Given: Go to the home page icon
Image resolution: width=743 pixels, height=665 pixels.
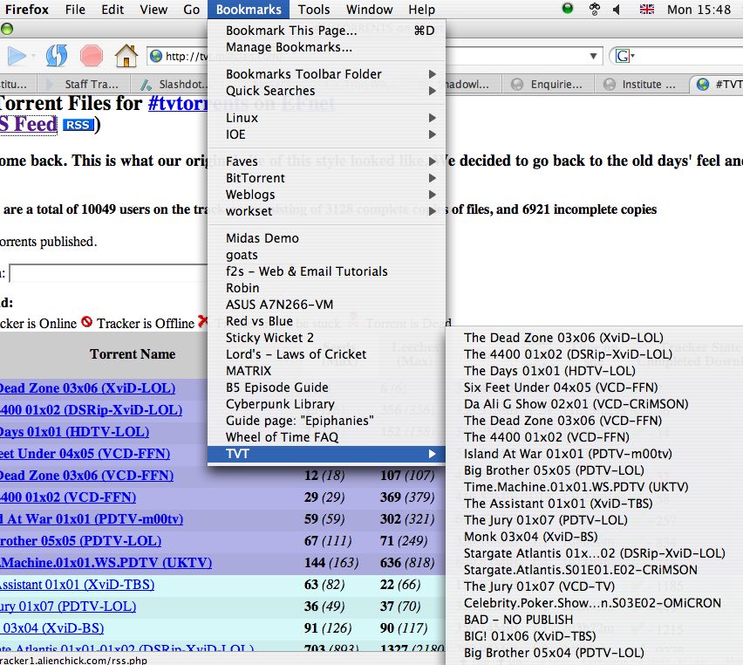Looking at the screenshot, I should point(126,56).
